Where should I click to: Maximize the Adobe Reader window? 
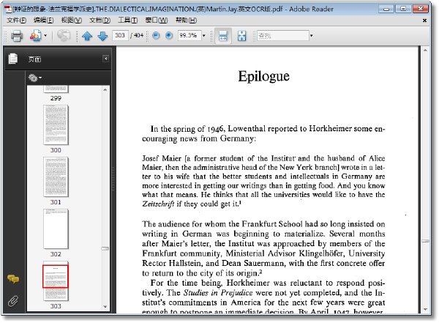coord(403,9)
